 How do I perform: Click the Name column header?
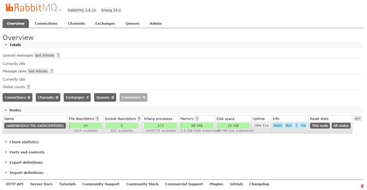[9, 119]
